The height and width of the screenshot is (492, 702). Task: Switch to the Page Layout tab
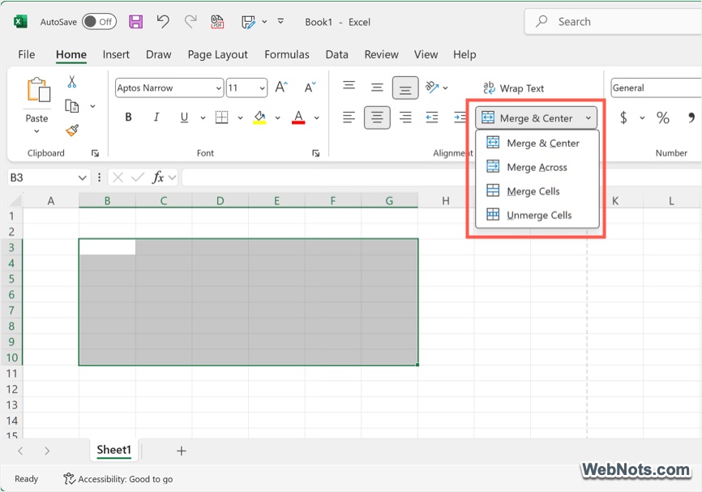[217, 54]
